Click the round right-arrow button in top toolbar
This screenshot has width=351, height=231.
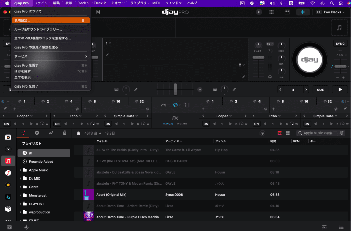click(x=259, y=12)
